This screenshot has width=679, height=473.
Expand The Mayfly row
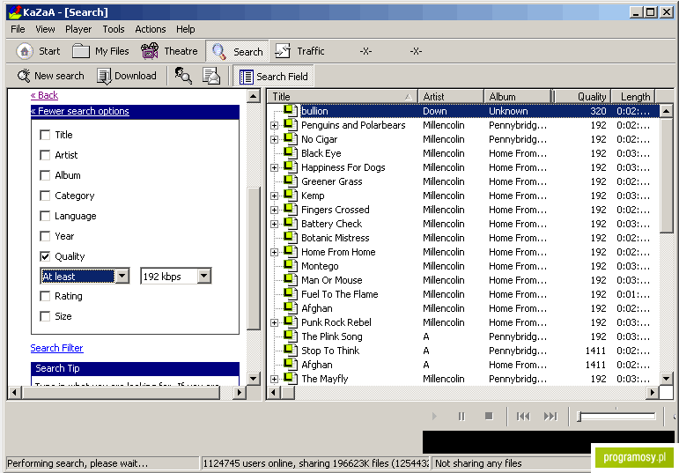(274, 379)
